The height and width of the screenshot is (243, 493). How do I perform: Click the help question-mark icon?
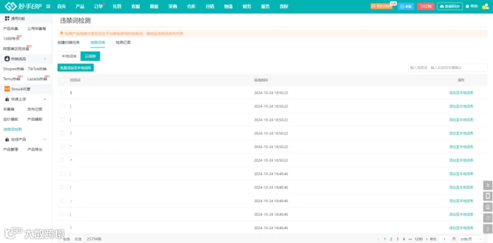(467, 6)
